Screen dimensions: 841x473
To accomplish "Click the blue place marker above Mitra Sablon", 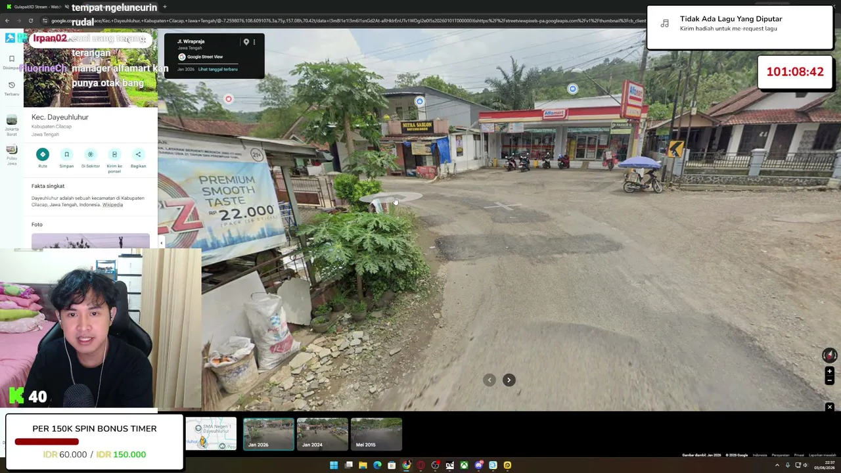I will [420, 101].
